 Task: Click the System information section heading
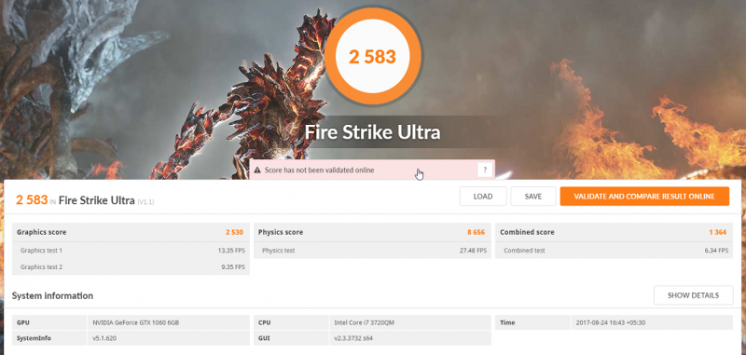tap(52, 295)
